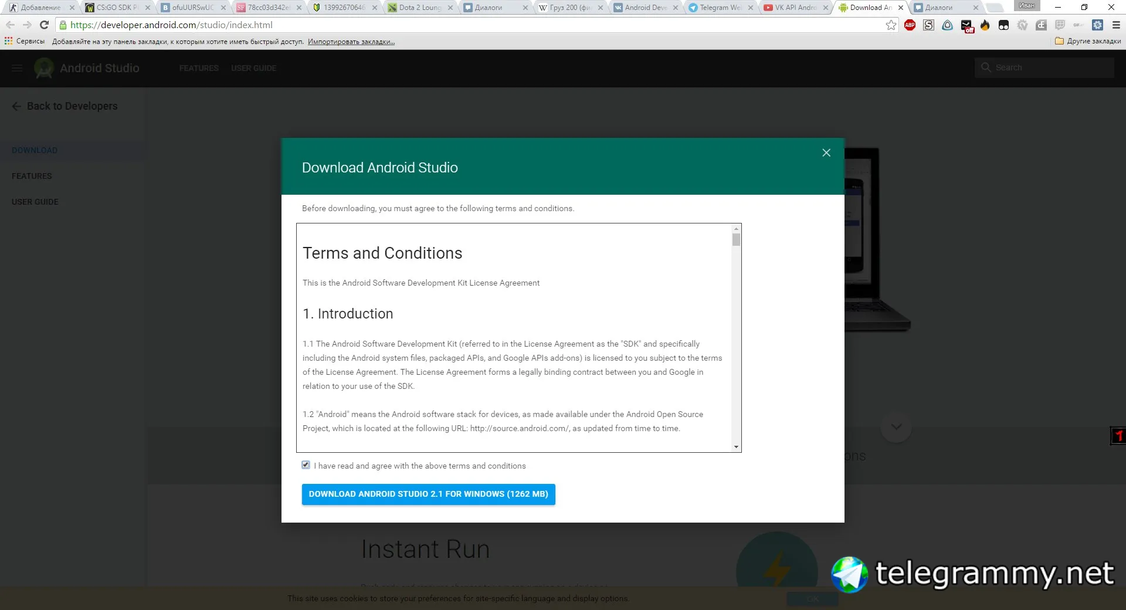
Task: Click the round down-chevron button
Action: [x=896, y=426]
